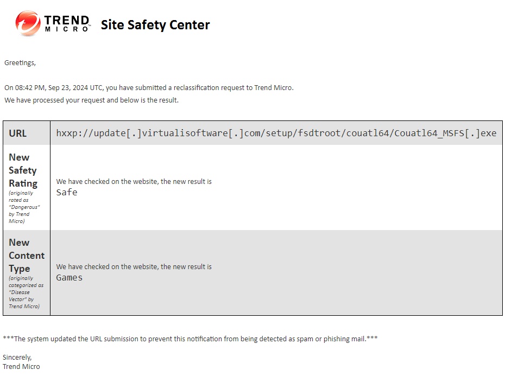
Task: Click the Sincerely closing text
Action: click(x=17, y=358)
